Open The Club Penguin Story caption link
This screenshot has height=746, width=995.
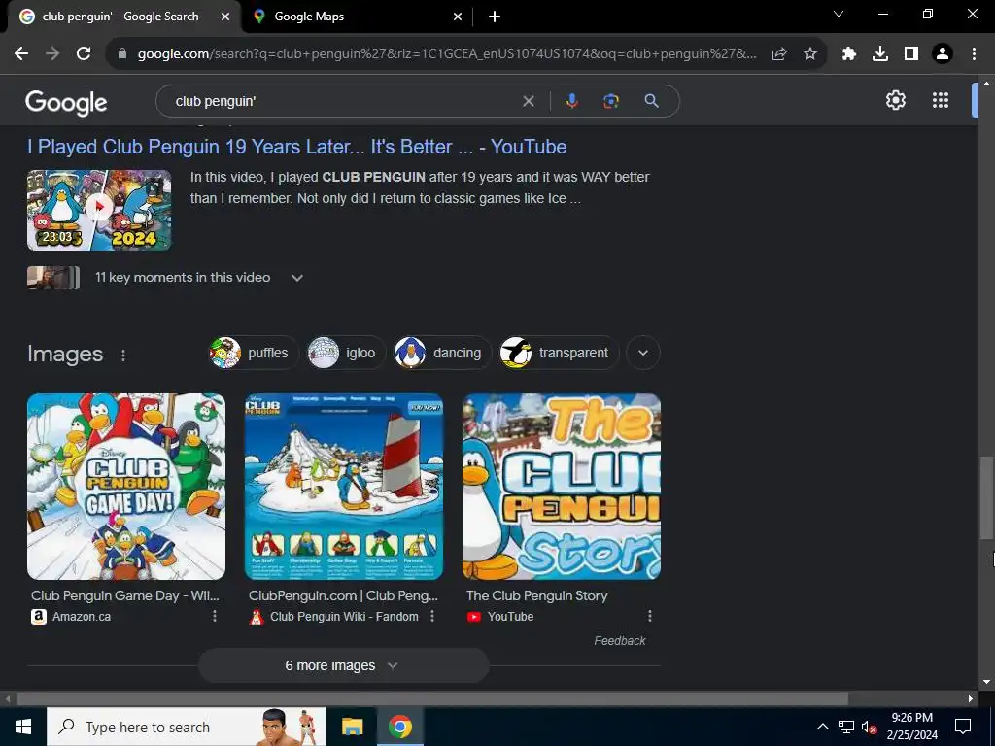click(536, 595)
